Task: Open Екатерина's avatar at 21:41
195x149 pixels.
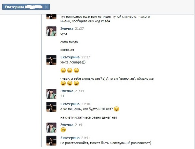Action: [51, 141]
